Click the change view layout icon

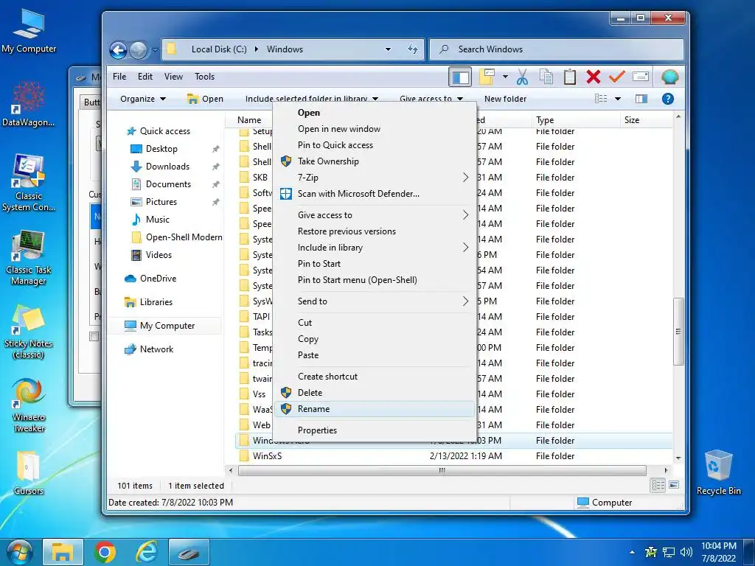(601, 99)
